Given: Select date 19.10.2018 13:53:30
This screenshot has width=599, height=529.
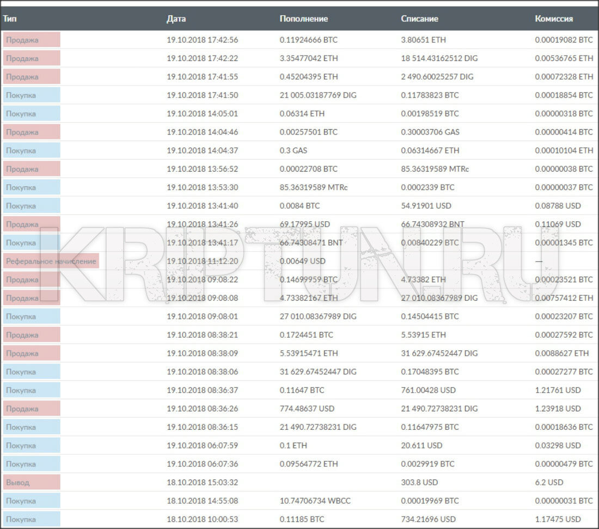Looking at the screenshot, I should (x=202, y=187).
